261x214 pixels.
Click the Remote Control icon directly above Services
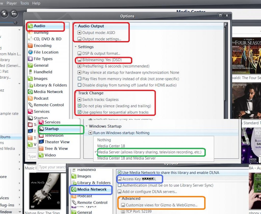click(x=30, y=105)
